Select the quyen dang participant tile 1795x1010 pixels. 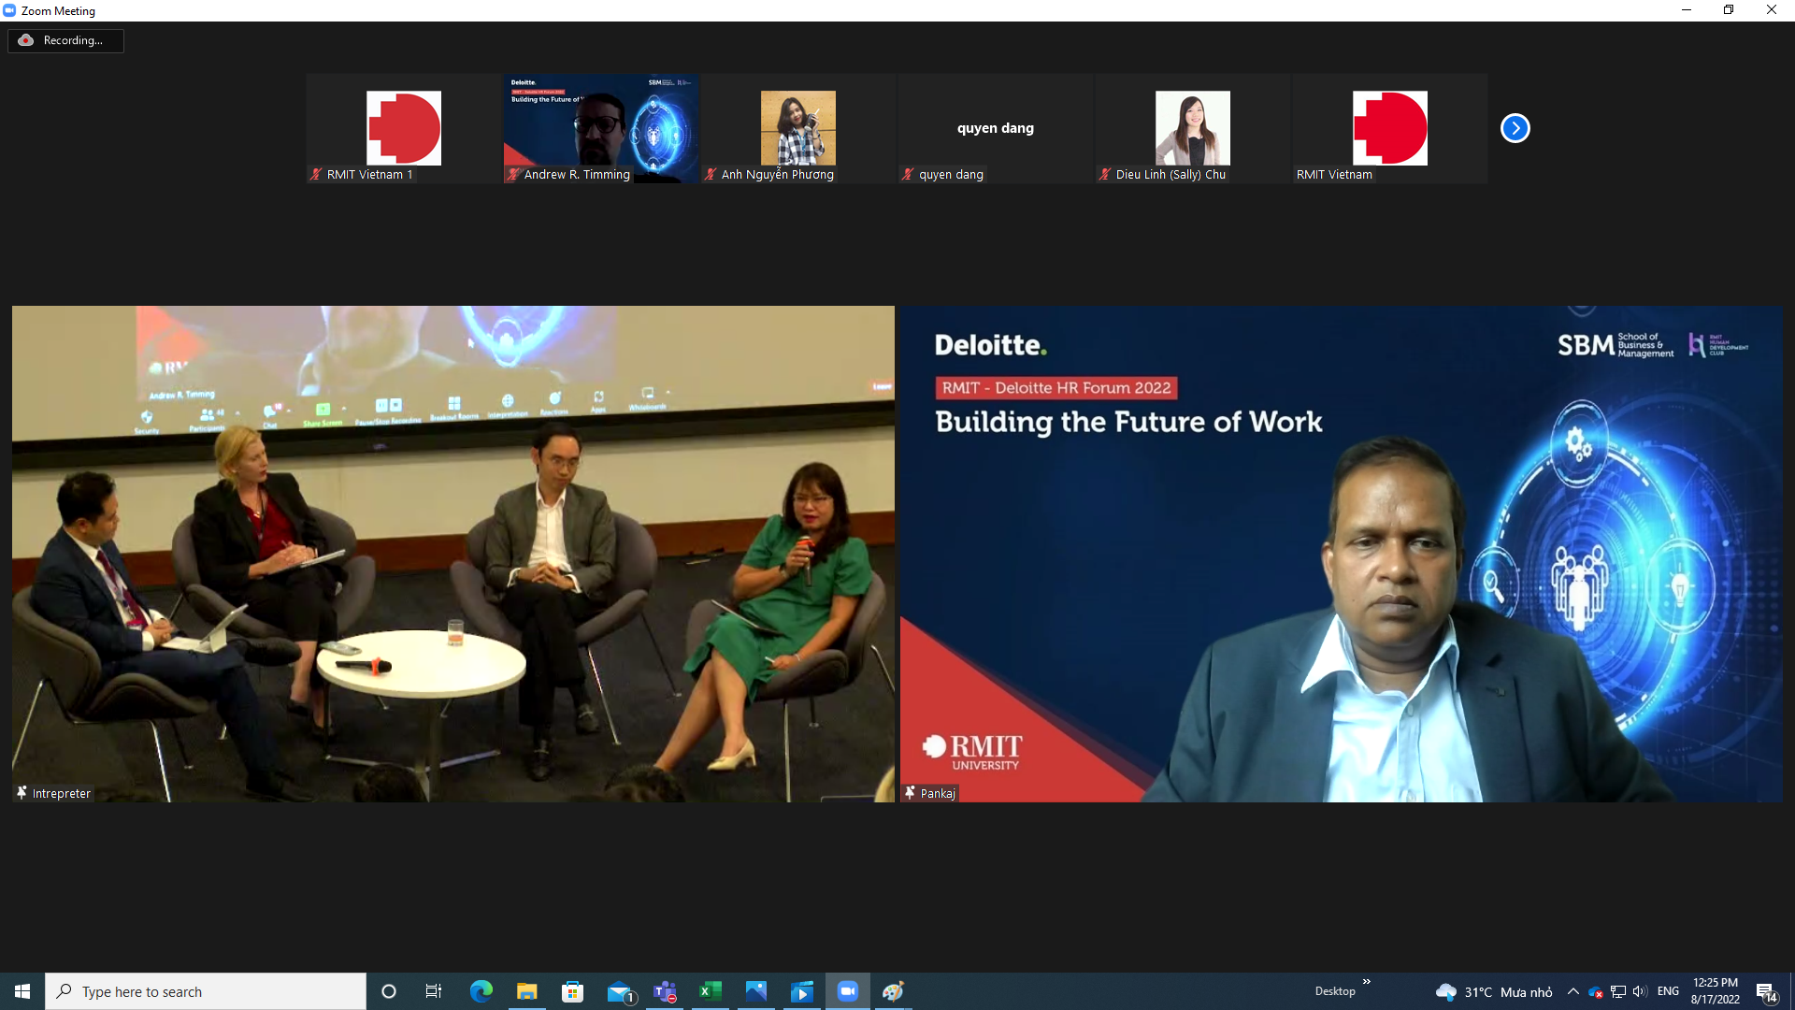click(996, 128)
